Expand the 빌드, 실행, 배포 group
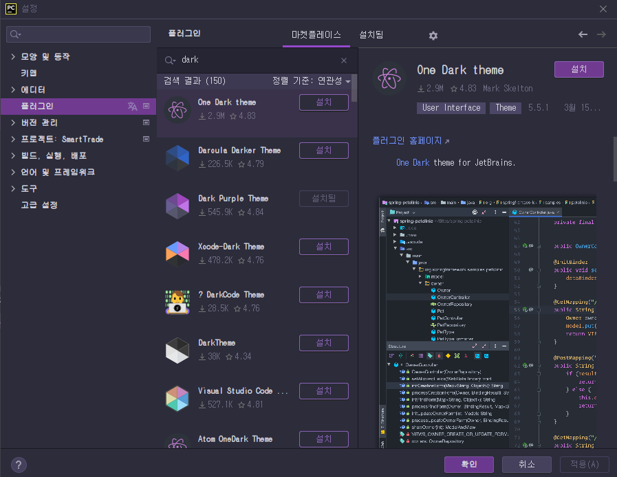This screenshot has width=617, height=477. coord(13,156)
